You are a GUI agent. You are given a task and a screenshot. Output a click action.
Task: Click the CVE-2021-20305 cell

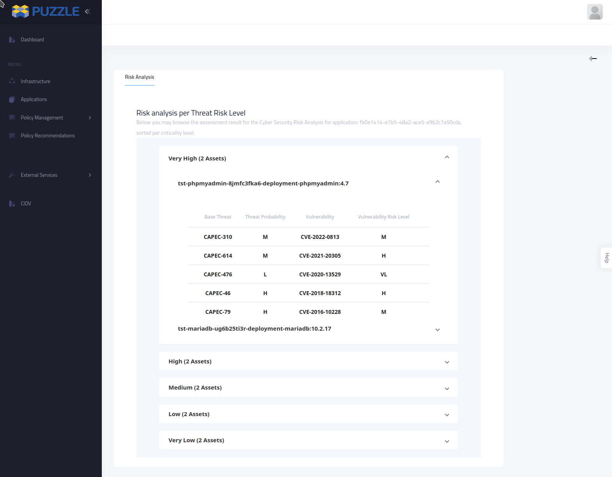click(x=320, y=256)
